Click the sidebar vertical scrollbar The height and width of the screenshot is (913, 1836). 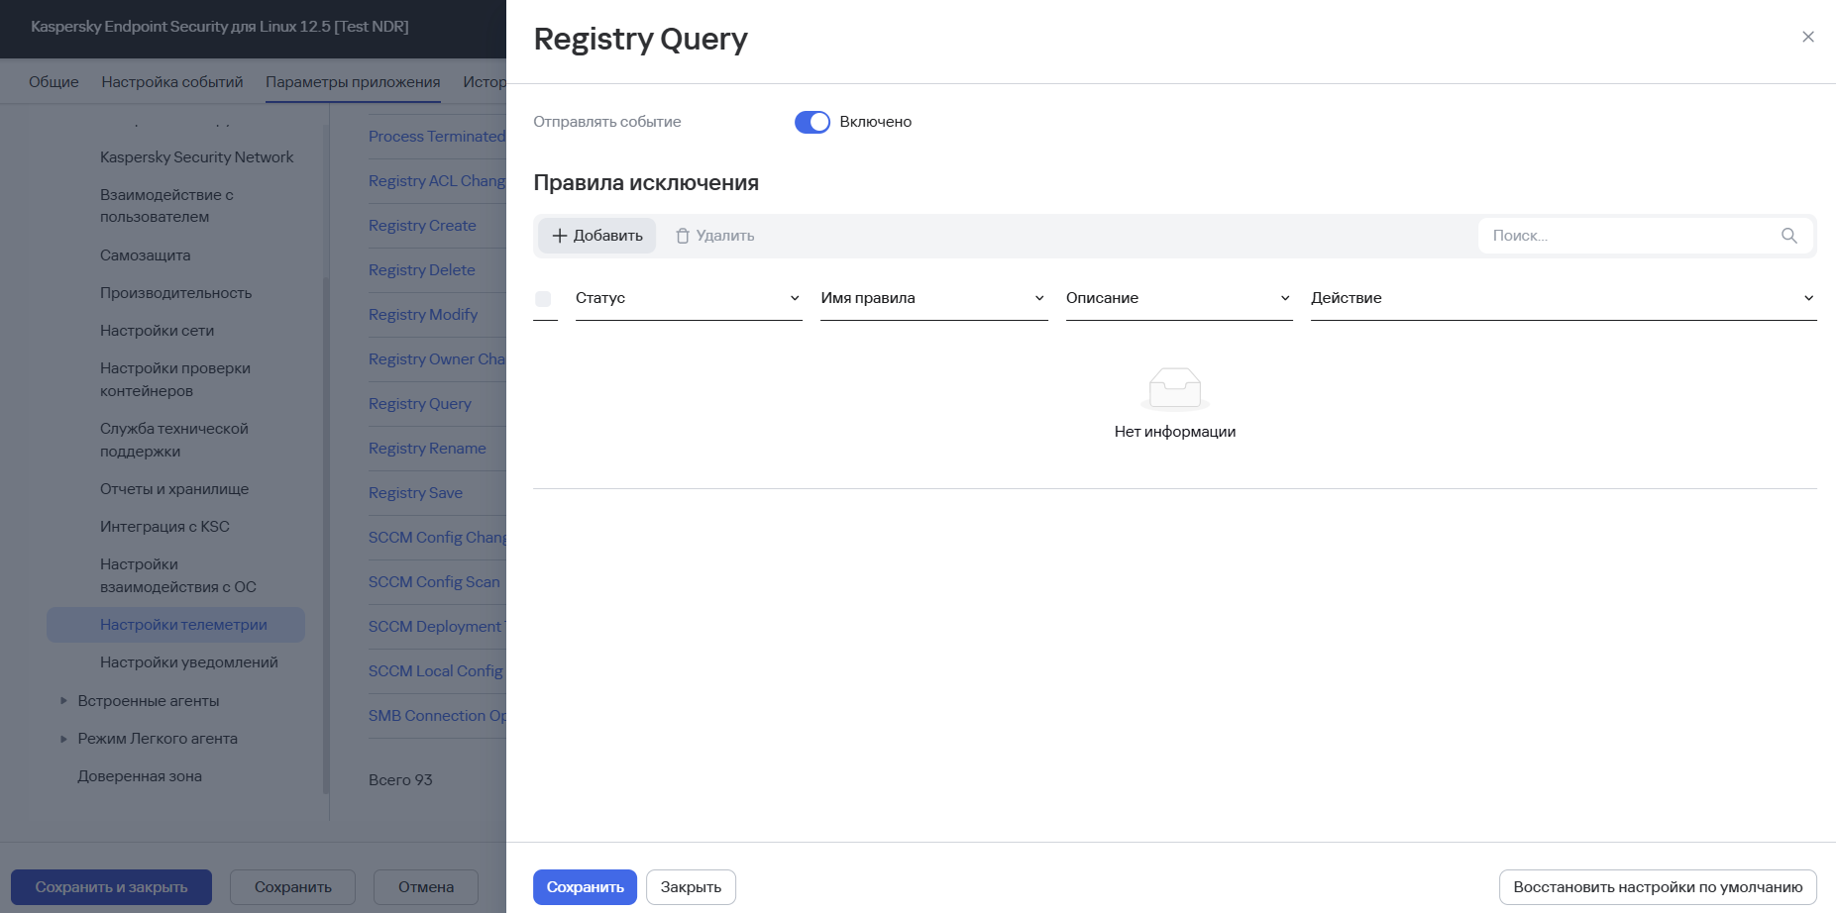pos(326,535)
